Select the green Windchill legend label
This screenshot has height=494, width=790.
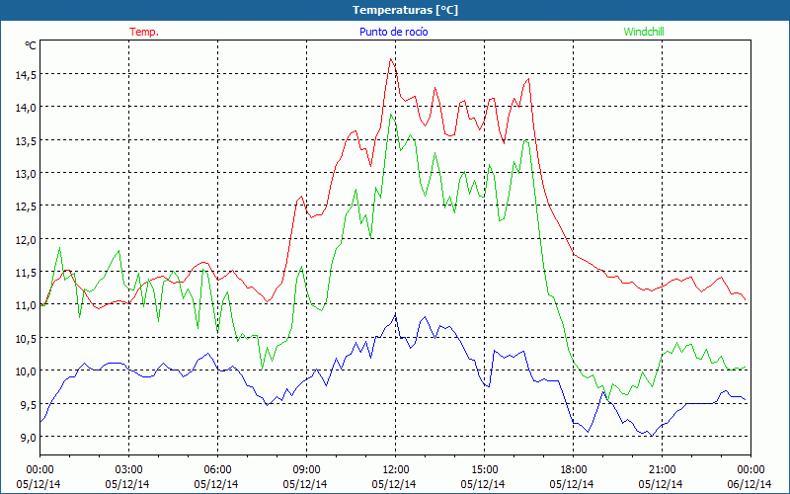pyautogui.click(x=644, y=32)
